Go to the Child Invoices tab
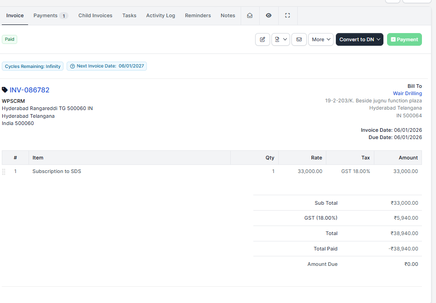Viewport: 436px width, 303px height. (95, 15)
